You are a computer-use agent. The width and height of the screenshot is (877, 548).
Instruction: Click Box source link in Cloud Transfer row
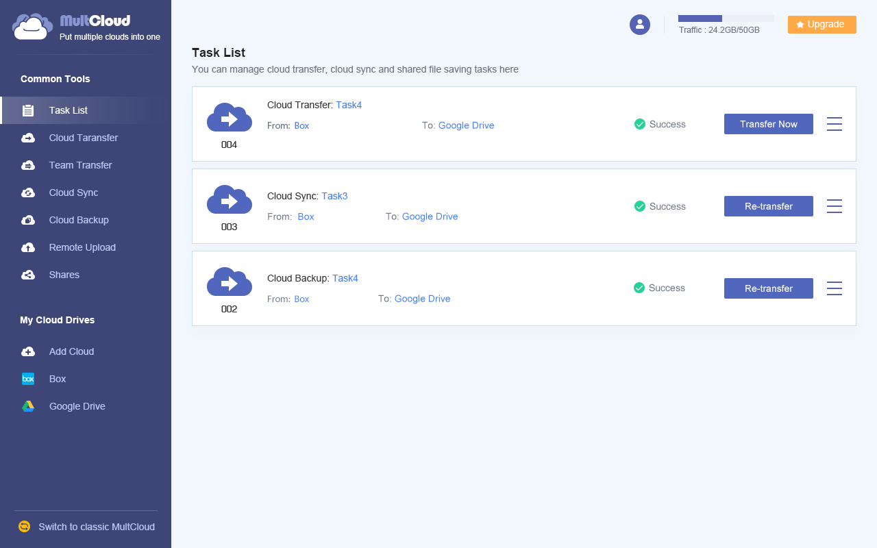coord(301,125)
